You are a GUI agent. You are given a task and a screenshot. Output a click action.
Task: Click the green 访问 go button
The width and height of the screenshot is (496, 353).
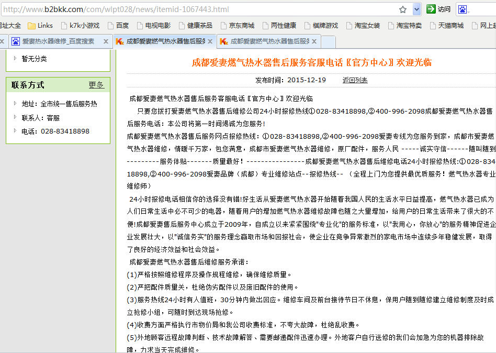[x=438, y=9]
